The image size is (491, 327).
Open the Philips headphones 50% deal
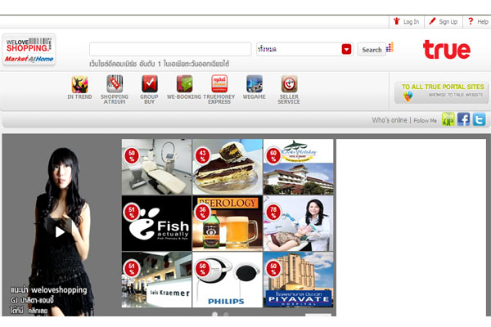[x=227, y=280]
